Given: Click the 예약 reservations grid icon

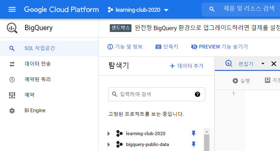Looking at the screenshot, I should [12, 95].
